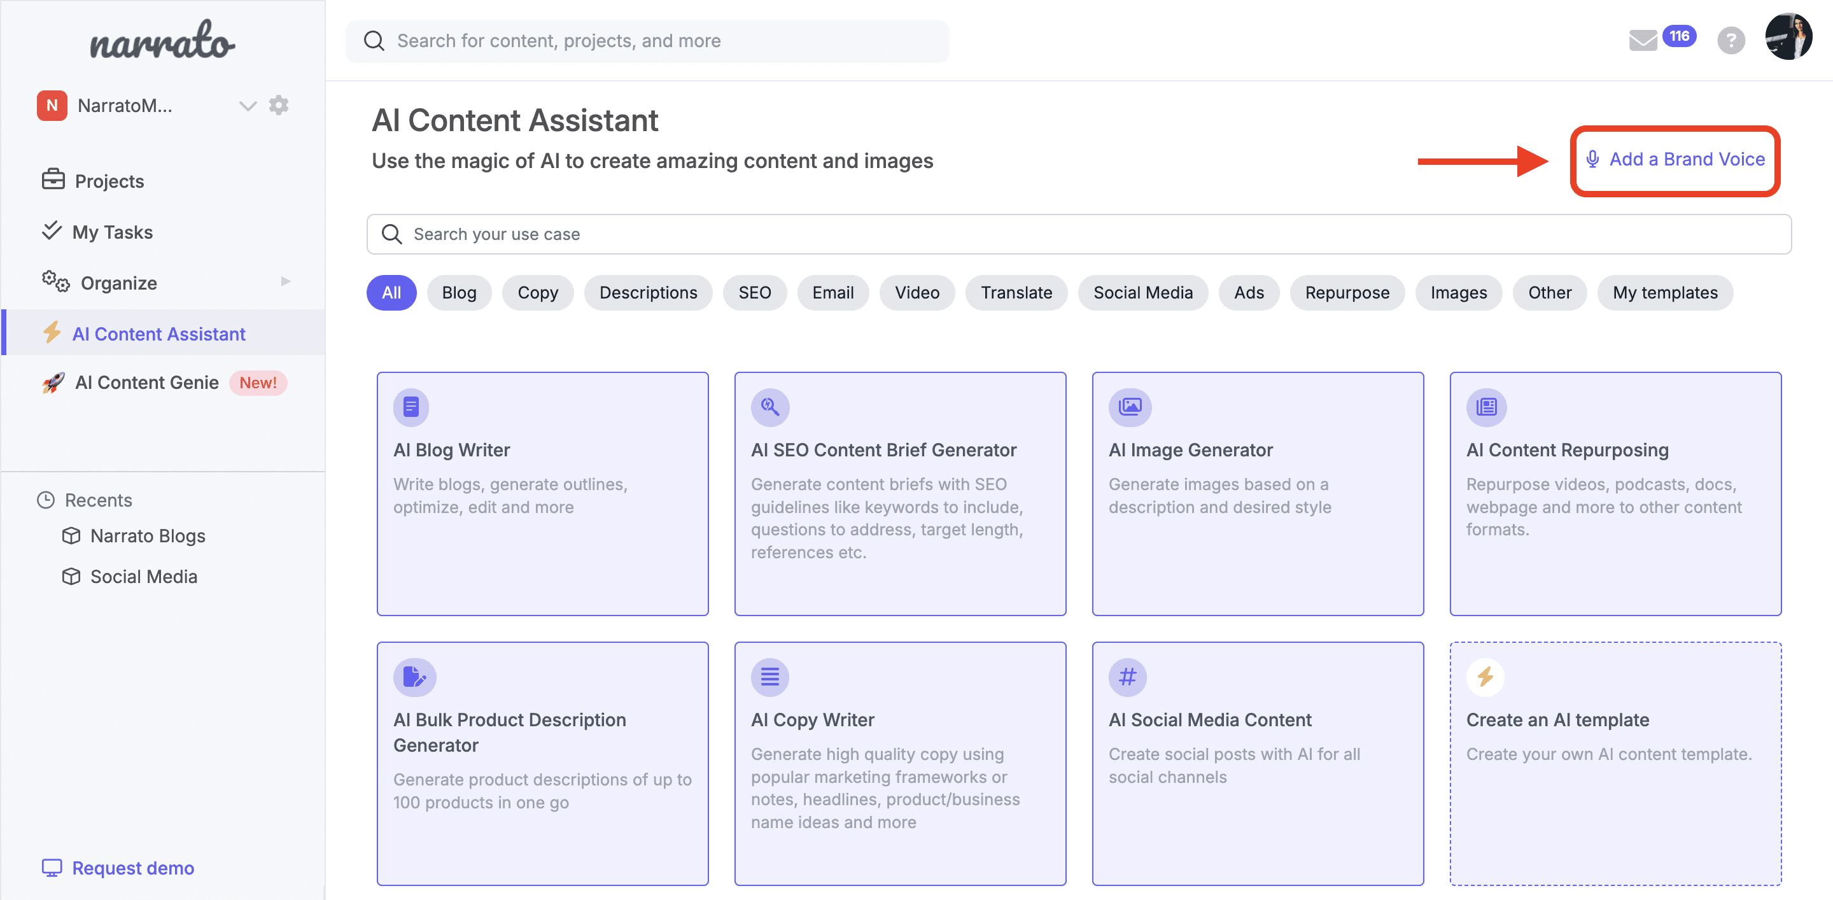Click the Request demo monitor icon
This screenshot has height=900, width=1833.
[52, 868]
